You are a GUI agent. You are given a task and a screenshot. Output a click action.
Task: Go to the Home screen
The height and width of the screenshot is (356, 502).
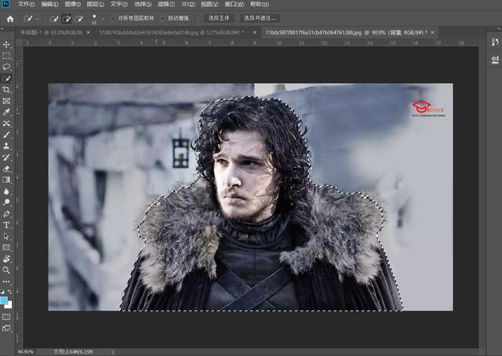10,19
